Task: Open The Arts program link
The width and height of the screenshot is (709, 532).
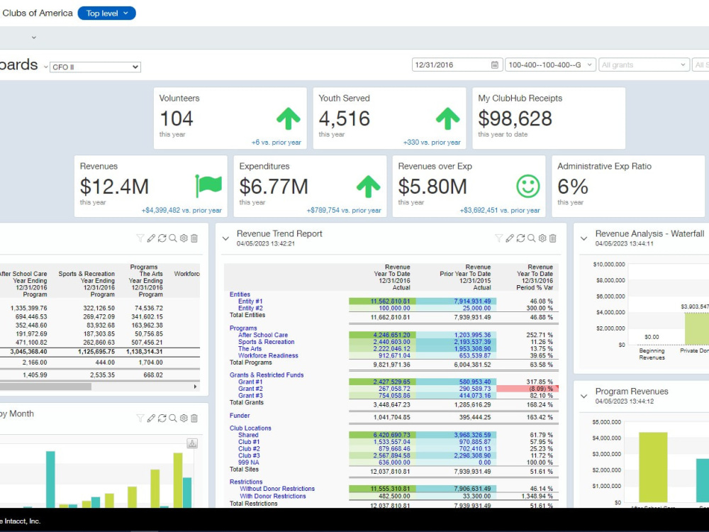Action: coord(250,349)
